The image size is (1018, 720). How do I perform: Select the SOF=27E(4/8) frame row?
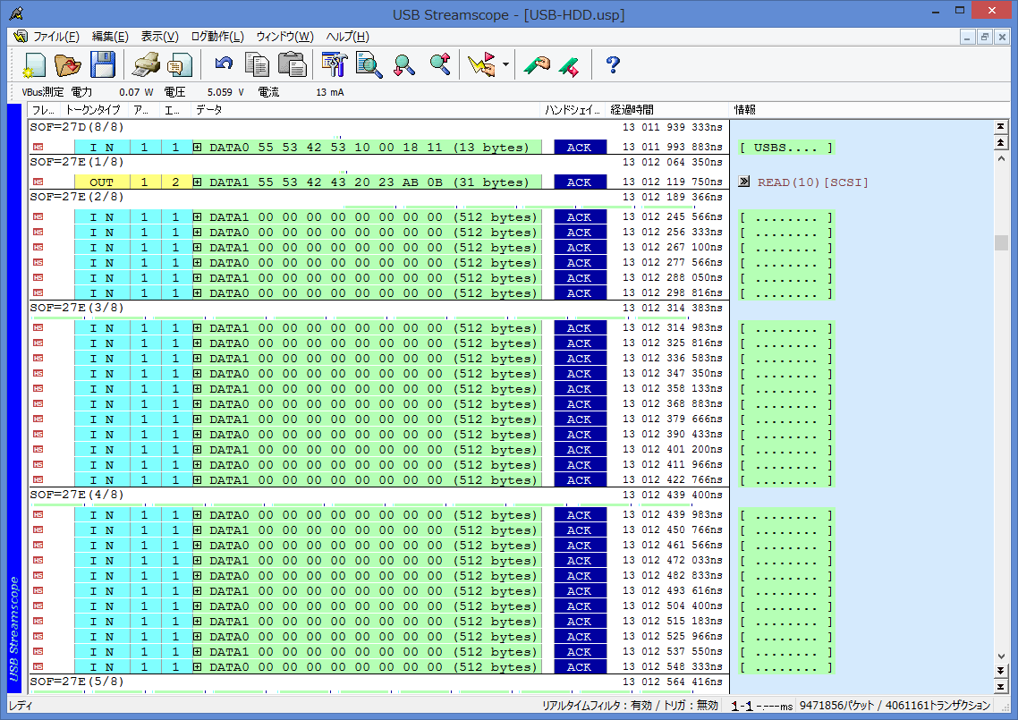click(x=378, y=495)
